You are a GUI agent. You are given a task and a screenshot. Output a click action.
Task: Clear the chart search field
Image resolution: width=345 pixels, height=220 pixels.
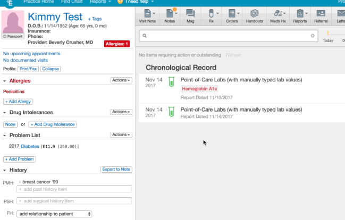[313, 36]
